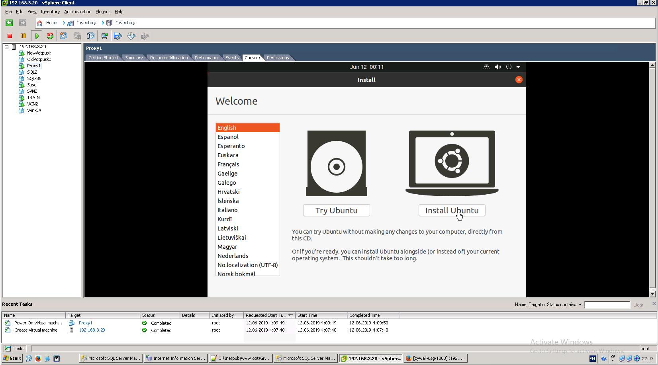Select the OldVotpusk2 virtual machine
The height and width of the screenshot is (365, 658).
point(39,60)
